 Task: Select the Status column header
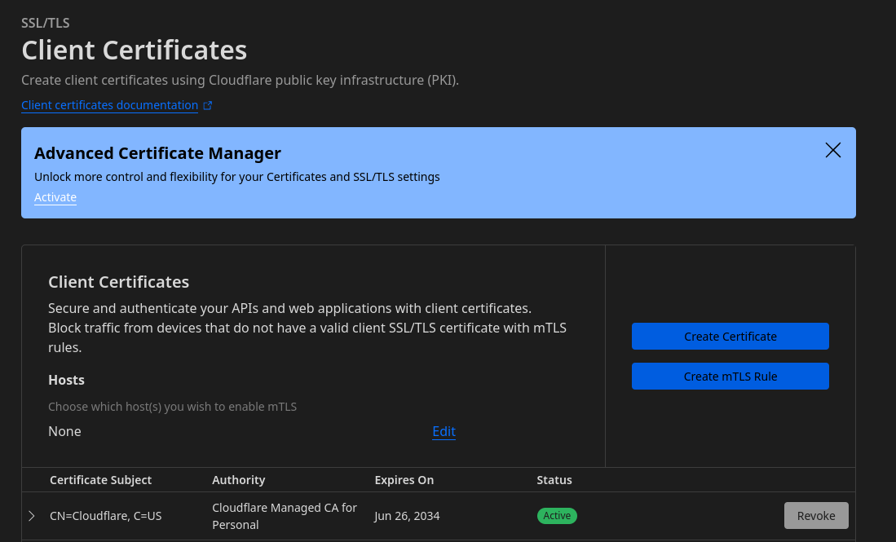554,480
